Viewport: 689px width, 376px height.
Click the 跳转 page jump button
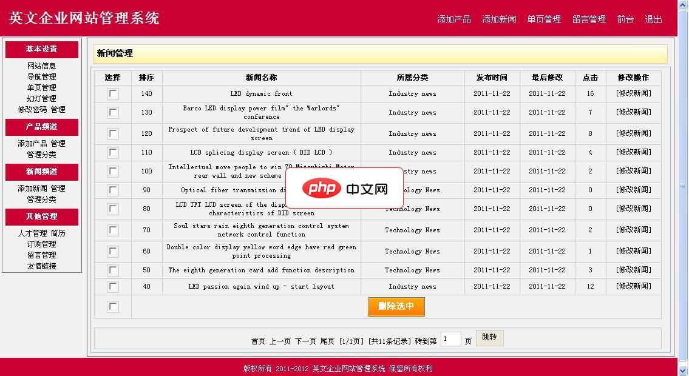[x=489, y=338]
